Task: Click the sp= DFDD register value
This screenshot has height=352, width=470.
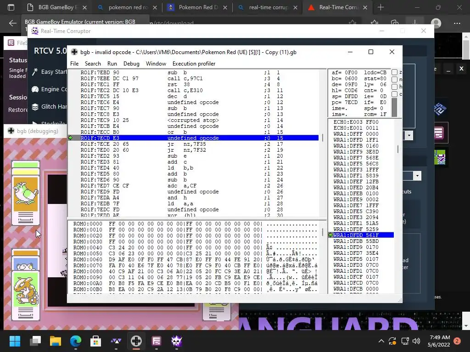Action: click(x=345, y=96)
